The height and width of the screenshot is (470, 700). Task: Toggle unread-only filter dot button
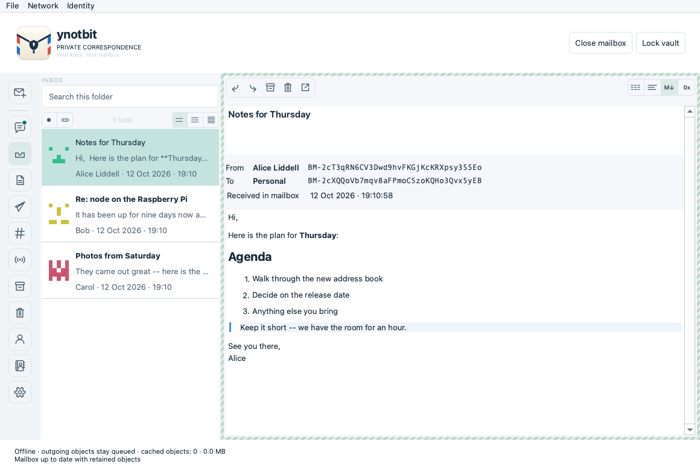coord(49,120)
